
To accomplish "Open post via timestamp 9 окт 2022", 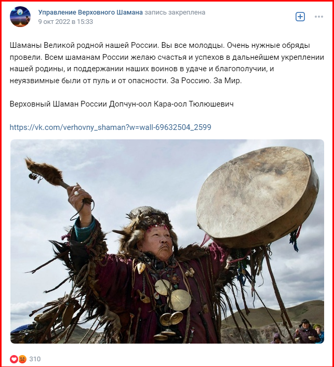I will (65, 22).
